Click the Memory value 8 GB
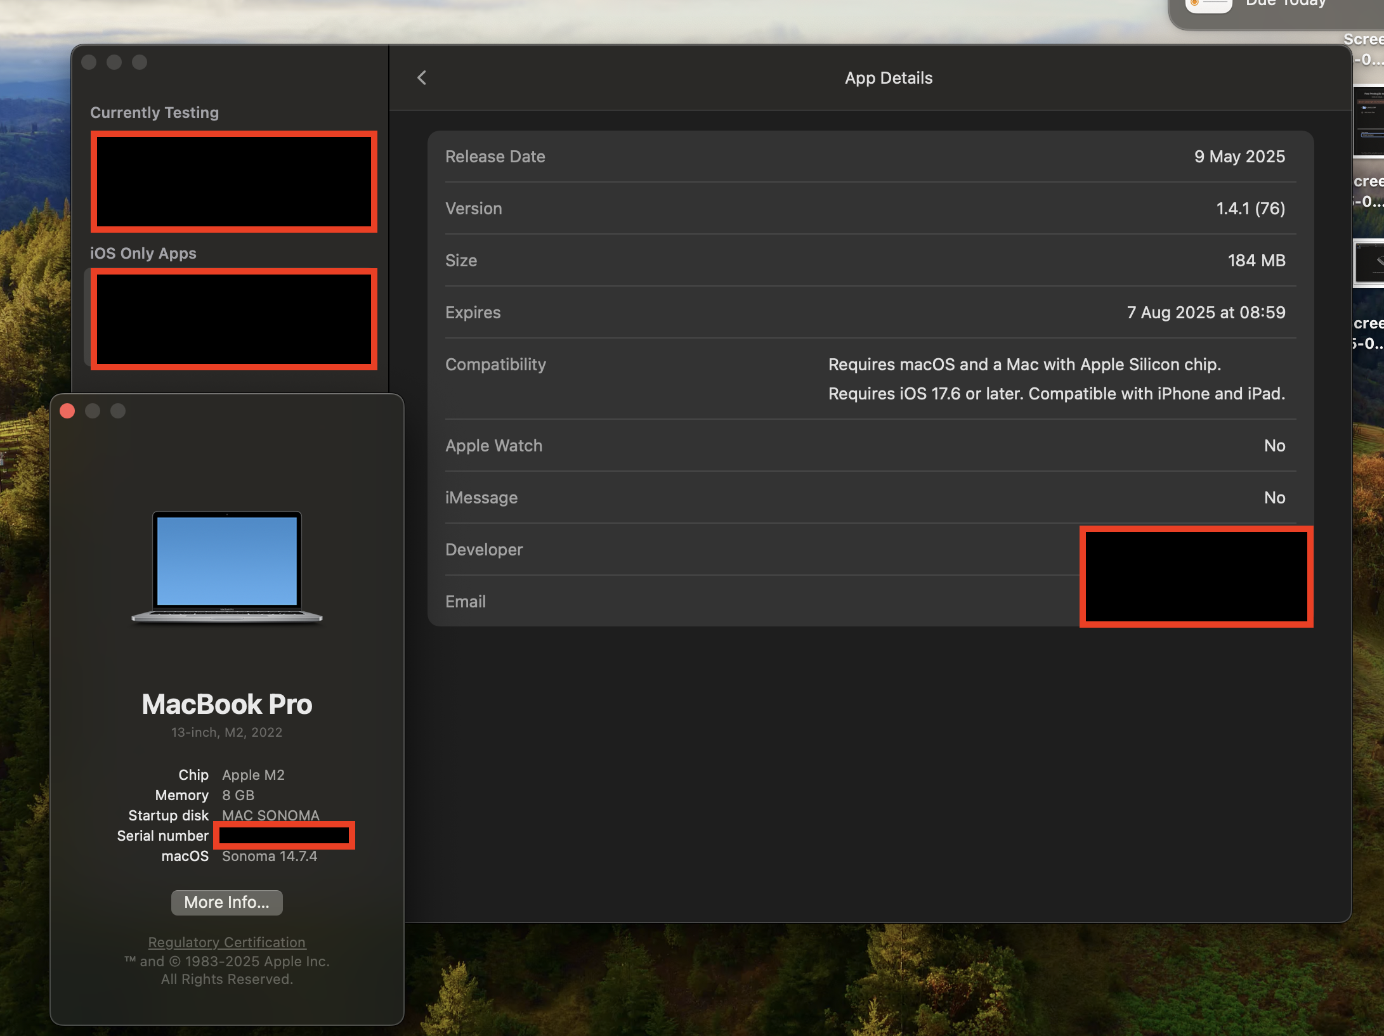This screenshot has width=1384, height=1036. tap(238, 795)
